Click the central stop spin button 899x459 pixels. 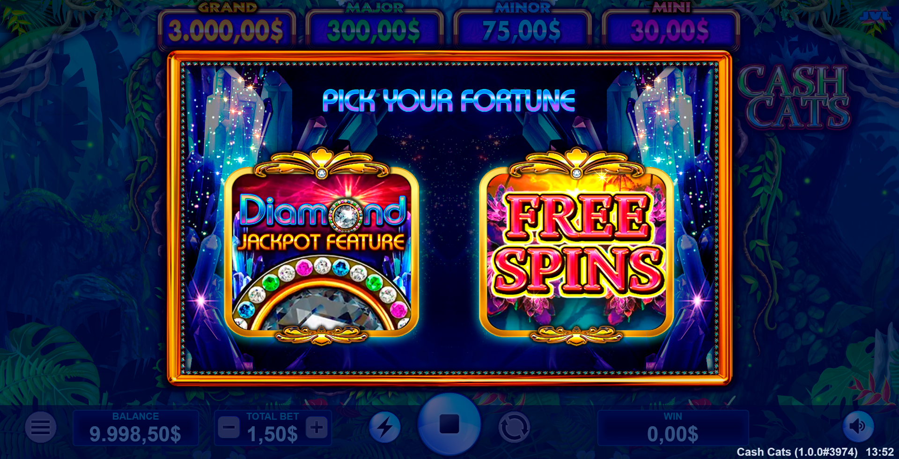pyautogui.click(x=449, y=424)
